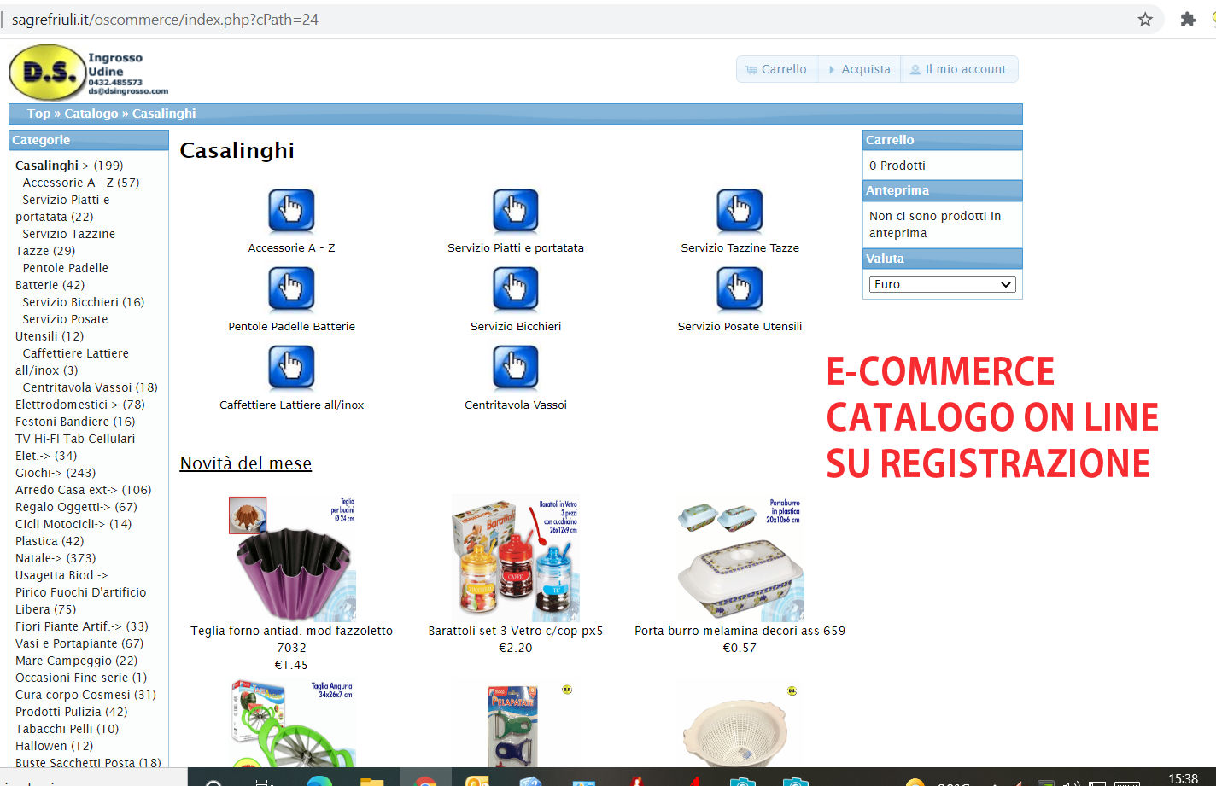Open Pentole Padelle Batterie category icon
Image resolution: width=1216 pixels, height=786 pixels.
tap(291, 289)
